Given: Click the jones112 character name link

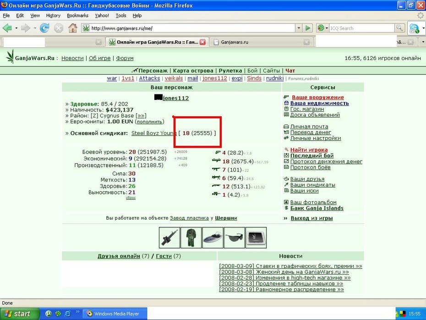Looking at the screenshot, I should 176,98.
